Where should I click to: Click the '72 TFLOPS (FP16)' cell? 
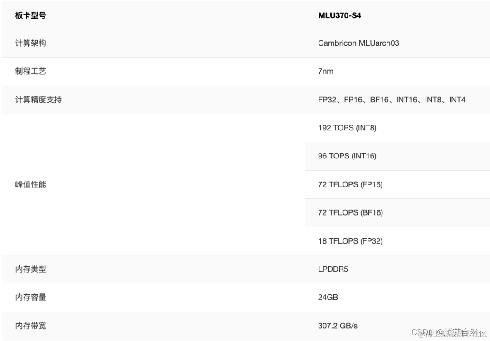click(x=350, y=184)
